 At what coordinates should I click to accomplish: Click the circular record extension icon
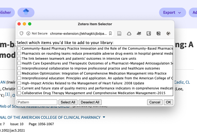[168, 33]
